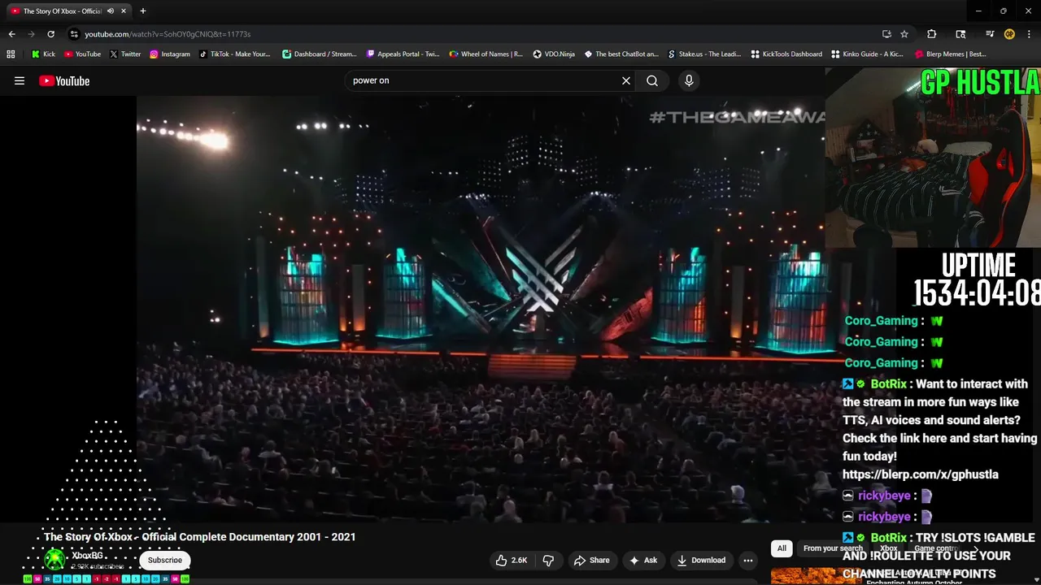
Task: Select the 'From your search' chip
Action: tap(833, 548)
